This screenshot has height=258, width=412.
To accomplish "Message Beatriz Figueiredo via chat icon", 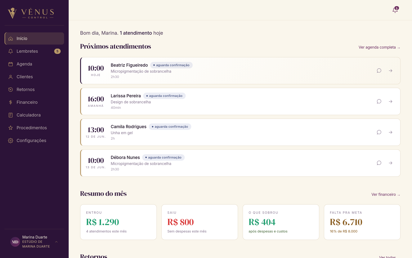I will coord(379,71).
